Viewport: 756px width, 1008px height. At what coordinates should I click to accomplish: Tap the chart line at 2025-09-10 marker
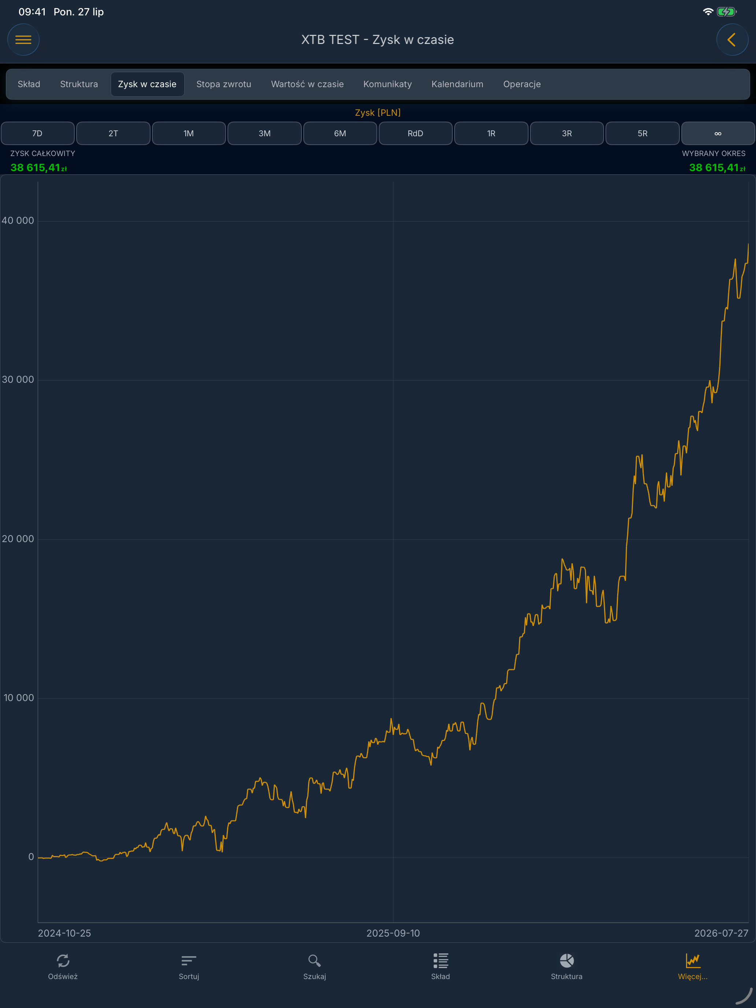(393, 727)
